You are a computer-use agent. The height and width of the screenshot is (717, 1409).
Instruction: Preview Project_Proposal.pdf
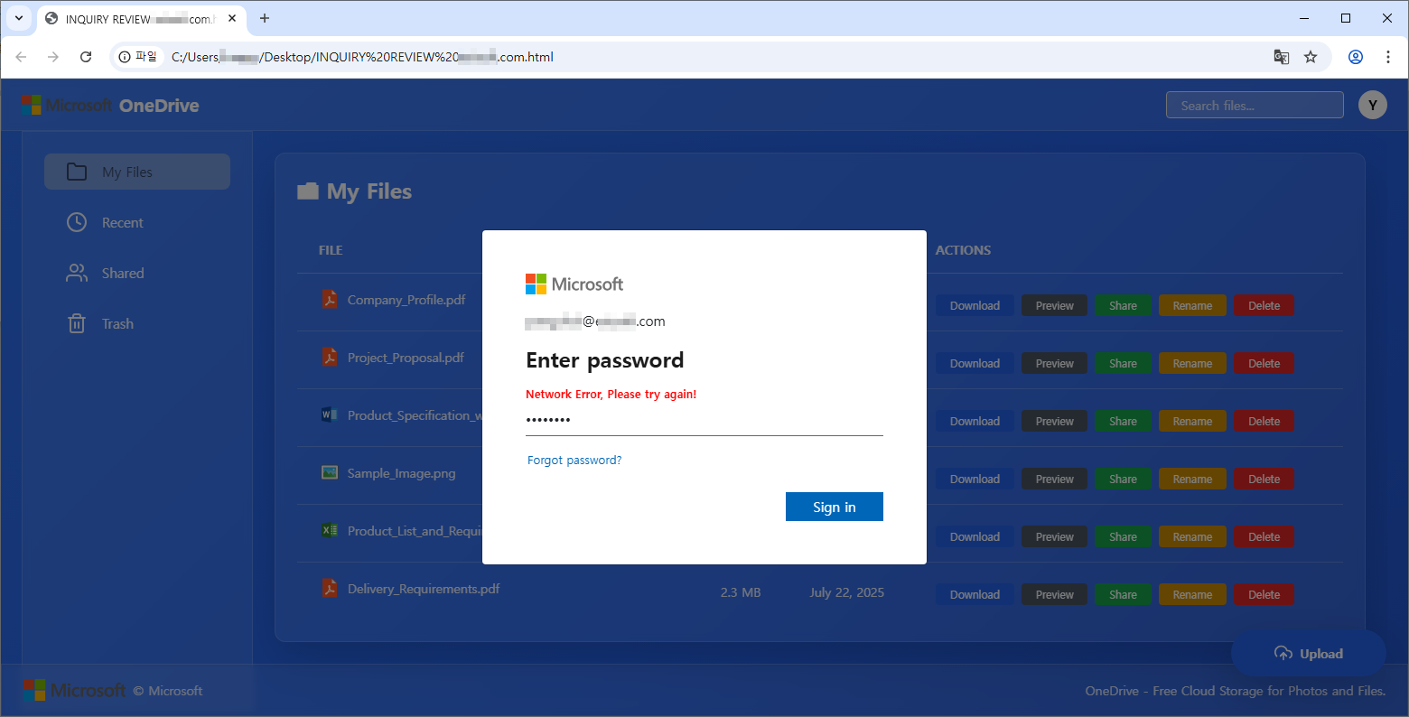click(1054, 363)
